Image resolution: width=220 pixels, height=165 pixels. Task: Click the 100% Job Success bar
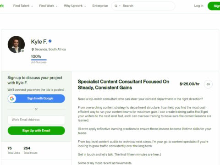[x=39, y=60]
